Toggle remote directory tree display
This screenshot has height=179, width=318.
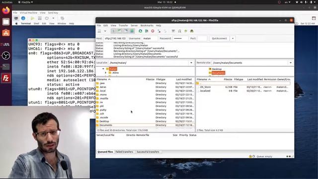coord(126,31)
